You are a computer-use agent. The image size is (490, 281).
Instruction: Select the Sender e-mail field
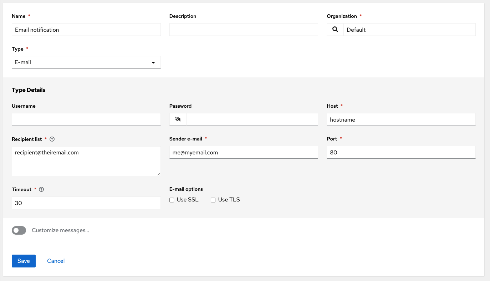coord(244,152)
